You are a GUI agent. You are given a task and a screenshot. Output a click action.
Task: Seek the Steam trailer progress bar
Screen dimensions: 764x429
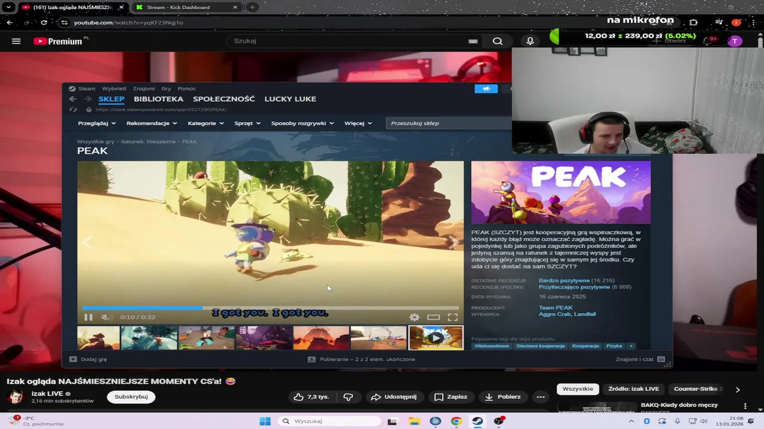click(270, 308)
